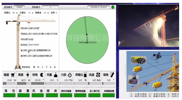Click the 障碍物碰撞 green indicator
The height and width of the screenshot is (100, 182).
click(x=80, y=95)
